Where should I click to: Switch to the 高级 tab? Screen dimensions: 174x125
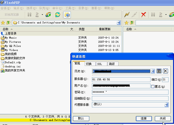[113, 64]
